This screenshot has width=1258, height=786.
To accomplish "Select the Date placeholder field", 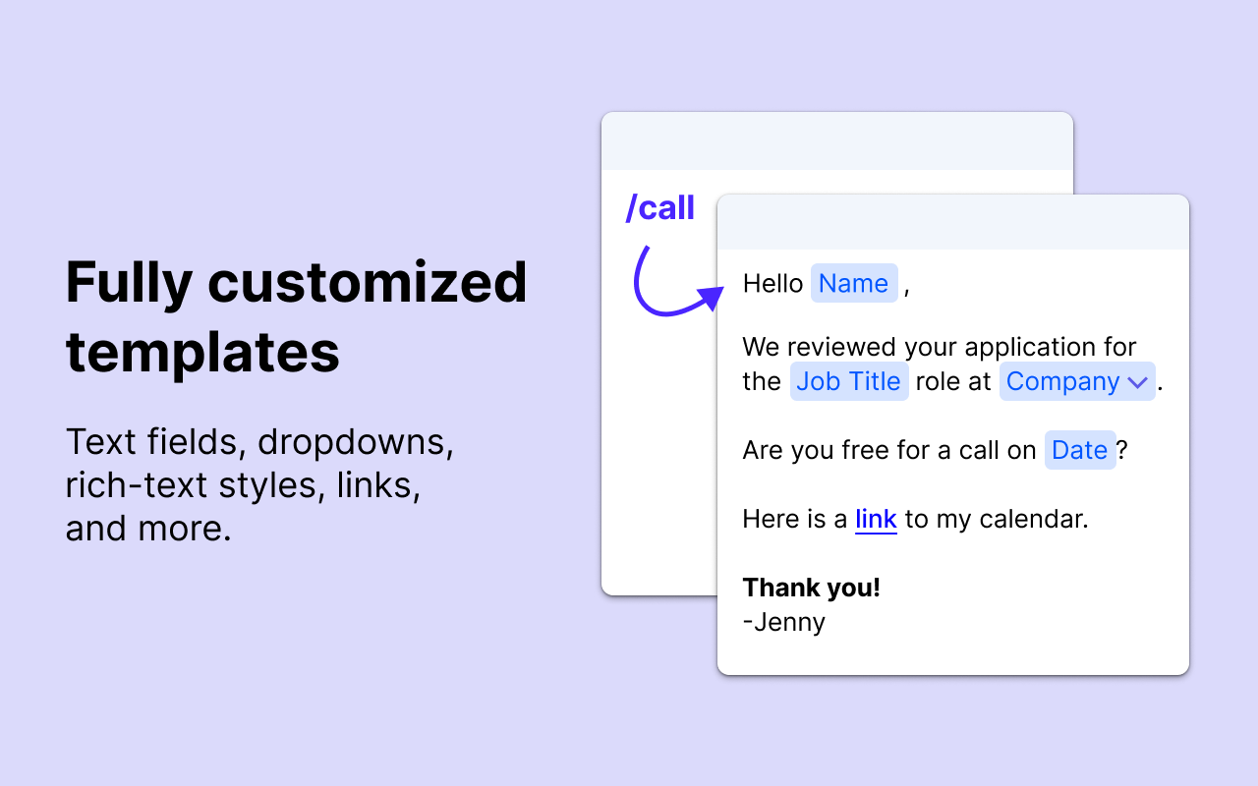I will click(x=1079, y=450).
